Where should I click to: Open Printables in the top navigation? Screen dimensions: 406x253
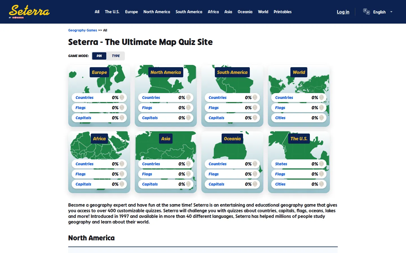pyautogui.click(x=283, y=12)
